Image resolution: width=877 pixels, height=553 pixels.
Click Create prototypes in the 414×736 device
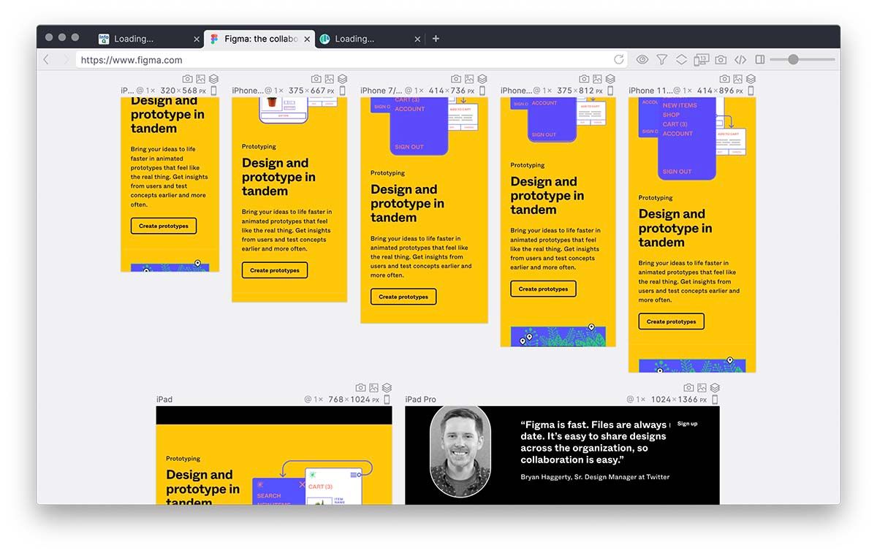click(403, 297)
